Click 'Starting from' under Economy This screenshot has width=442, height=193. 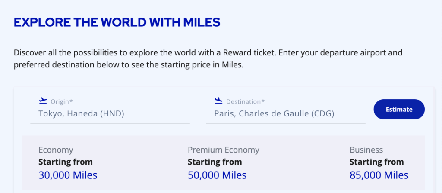pos(66,162)
